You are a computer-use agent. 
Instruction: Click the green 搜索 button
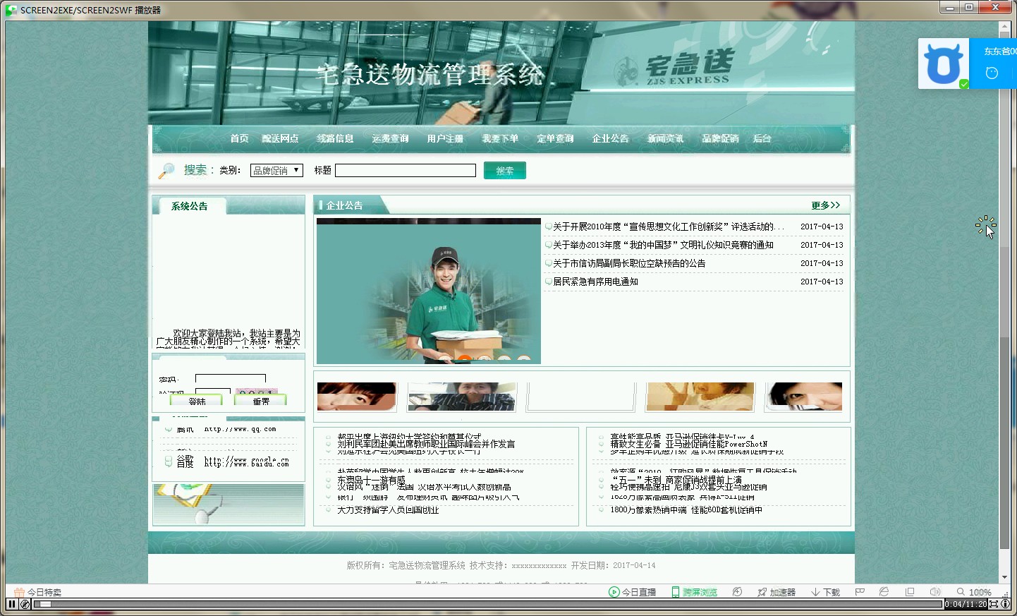tap(505, 170)
